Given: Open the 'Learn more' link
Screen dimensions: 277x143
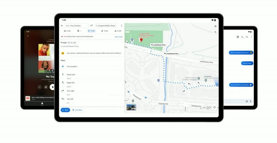Looking at the screenshot, I should click(x=118, y=37).
